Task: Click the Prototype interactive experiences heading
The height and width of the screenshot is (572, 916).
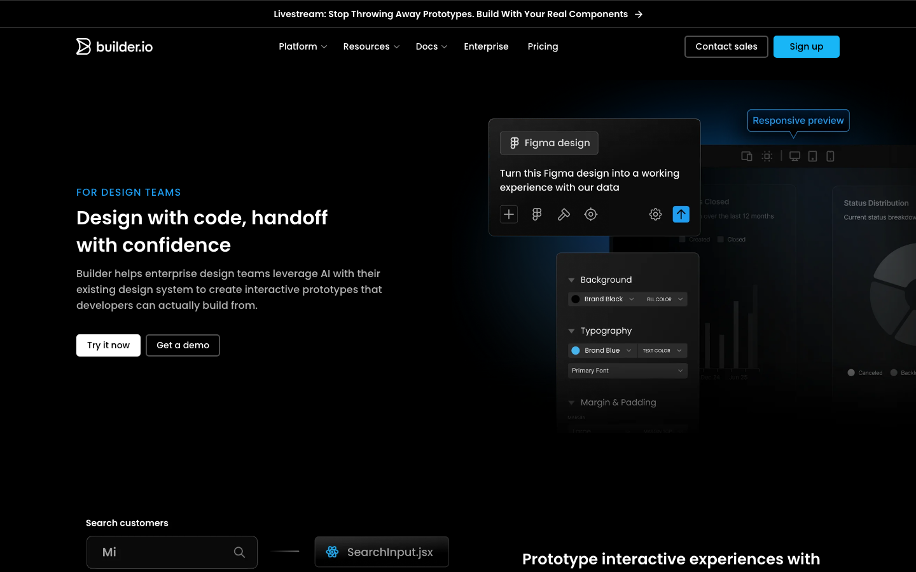Action: (671, 559)
